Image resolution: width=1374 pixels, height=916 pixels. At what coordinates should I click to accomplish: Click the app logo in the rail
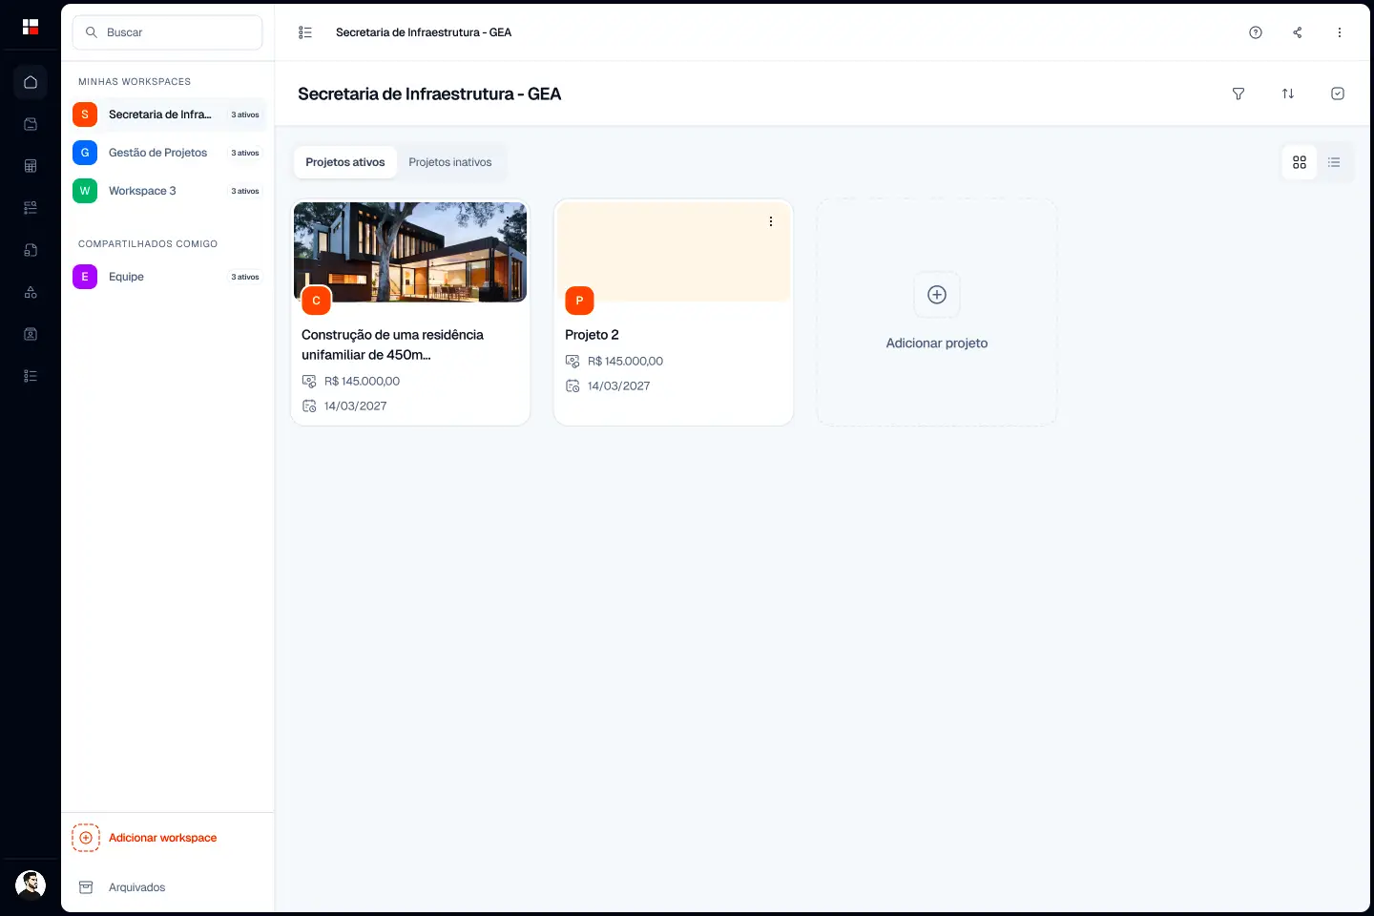tap(31, 27)
